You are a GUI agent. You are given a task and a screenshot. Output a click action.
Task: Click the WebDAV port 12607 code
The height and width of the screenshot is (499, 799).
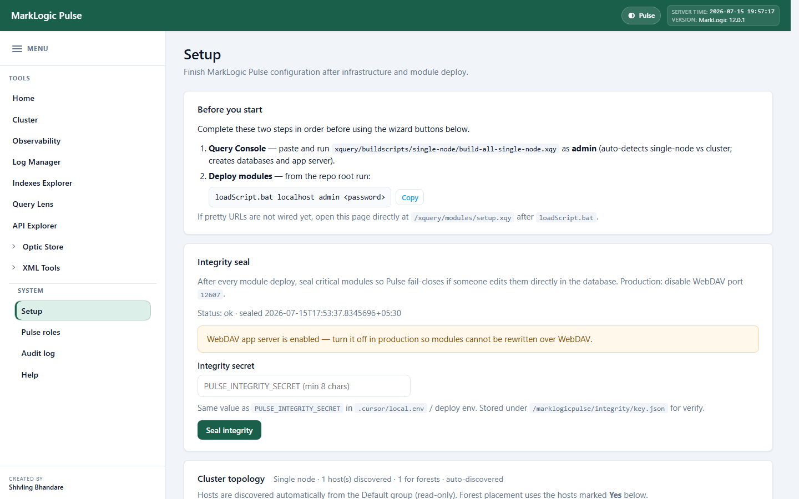click(210, 295)
